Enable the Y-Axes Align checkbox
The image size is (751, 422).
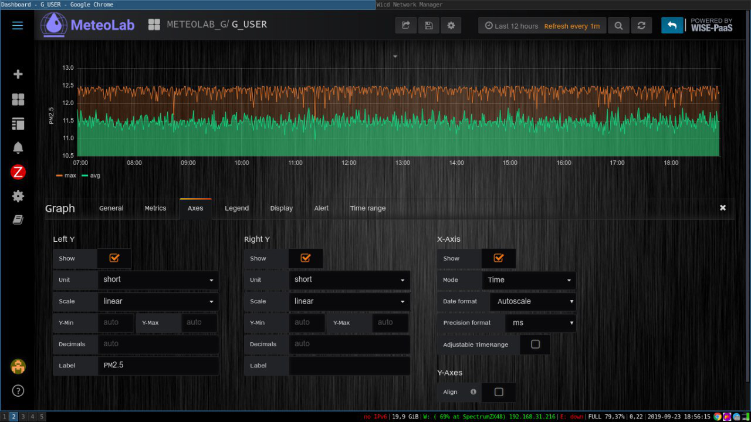pyautogui.click(x=499, y=392)
